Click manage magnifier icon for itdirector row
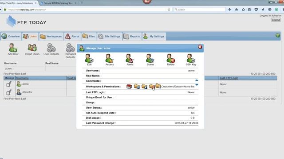284x159 pixels. coord(8,92)
